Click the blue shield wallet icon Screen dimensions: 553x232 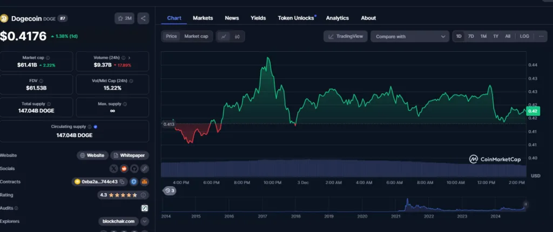[134, 182]
